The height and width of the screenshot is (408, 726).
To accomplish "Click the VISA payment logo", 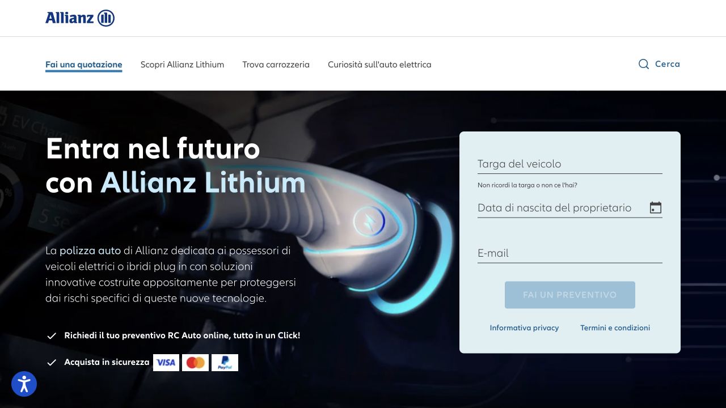I will [x=166, y=363].
